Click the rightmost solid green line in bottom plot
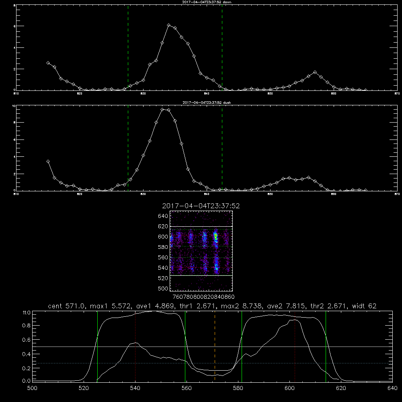The width and height of the screenshot is (402, 402). [326, 346]
